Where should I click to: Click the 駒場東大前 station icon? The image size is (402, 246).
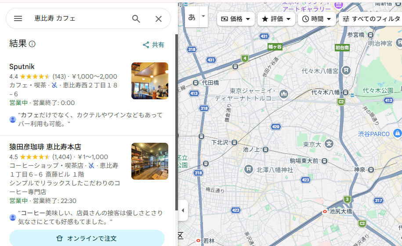(x=325, y=161)
